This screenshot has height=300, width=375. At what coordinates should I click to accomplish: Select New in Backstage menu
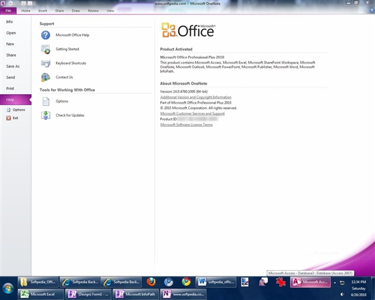16,44
